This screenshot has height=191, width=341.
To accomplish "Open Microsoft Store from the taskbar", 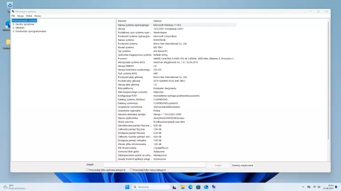I will [x=198, y=187].
